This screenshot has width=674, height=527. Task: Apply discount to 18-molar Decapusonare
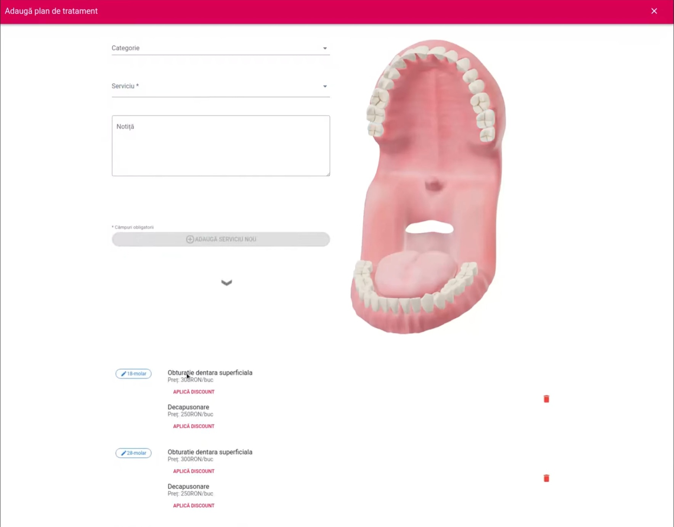(x=194, y=426)
